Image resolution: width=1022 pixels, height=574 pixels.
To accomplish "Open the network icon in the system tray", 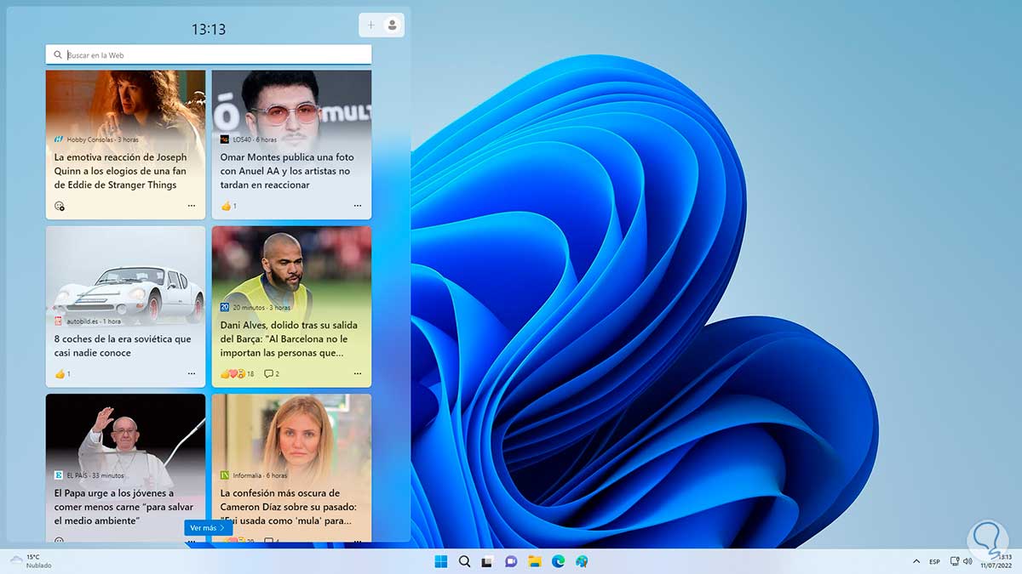I will (x=955, y=561).
